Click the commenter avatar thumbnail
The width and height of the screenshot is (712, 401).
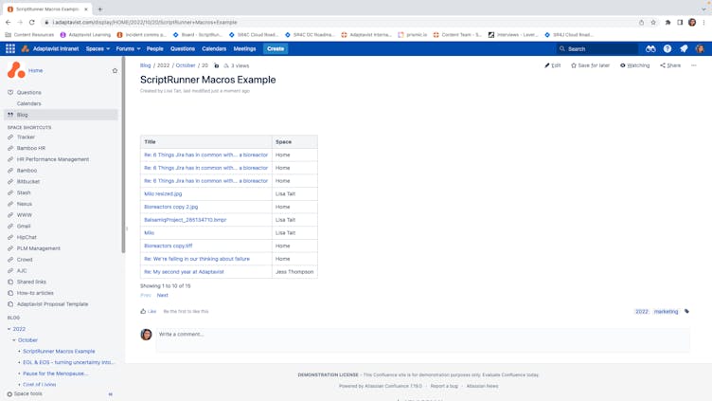146,335
